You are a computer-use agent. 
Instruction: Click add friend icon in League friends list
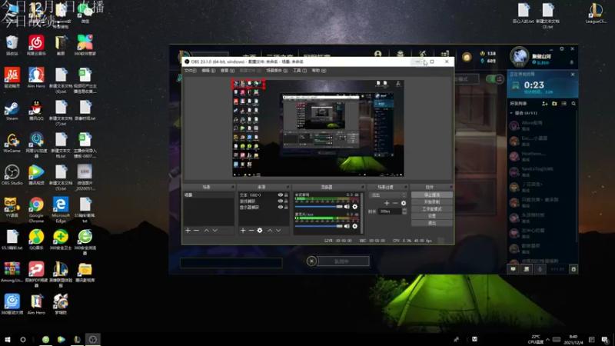[545, 104]
